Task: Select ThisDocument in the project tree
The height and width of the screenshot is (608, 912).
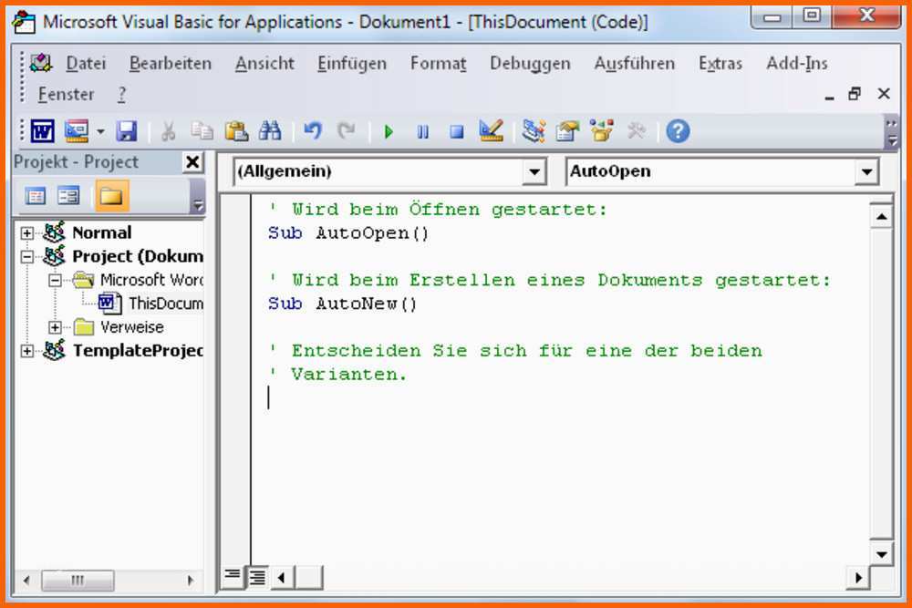Action: pos(164,304)
